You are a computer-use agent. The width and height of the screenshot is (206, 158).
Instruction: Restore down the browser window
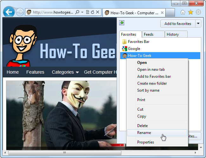pyautogui.click(x=184, y=3)
